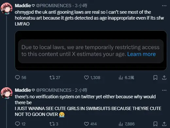Open more options menu on second tweet

coord(164,90)
